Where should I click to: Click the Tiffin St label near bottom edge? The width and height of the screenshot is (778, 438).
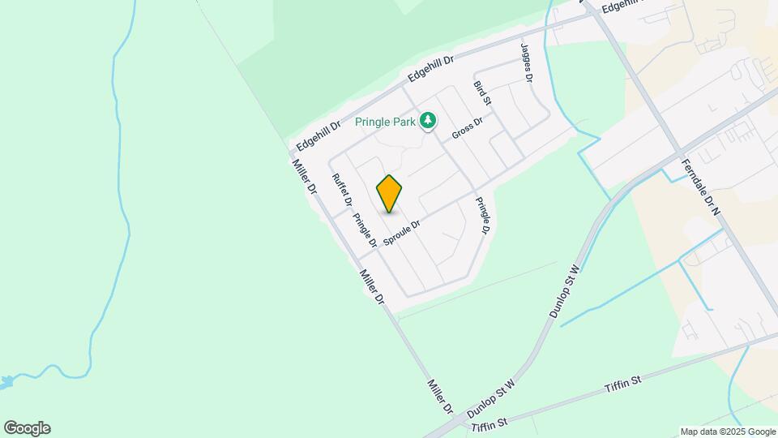click(489, 425)
